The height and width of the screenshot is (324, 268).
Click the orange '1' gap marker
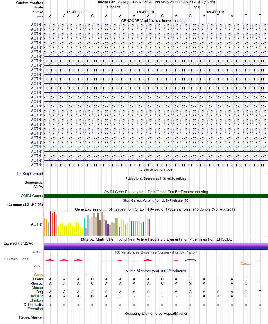click(x=86, y=275)
